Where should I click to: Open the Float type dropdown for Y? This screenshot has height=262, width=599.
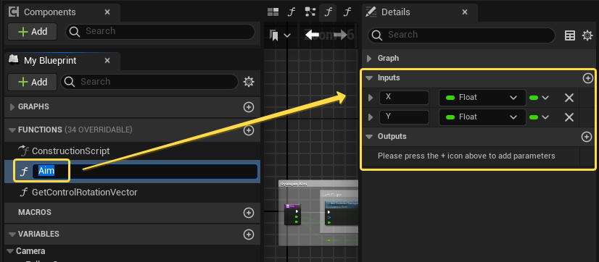(x=482, y=117)
